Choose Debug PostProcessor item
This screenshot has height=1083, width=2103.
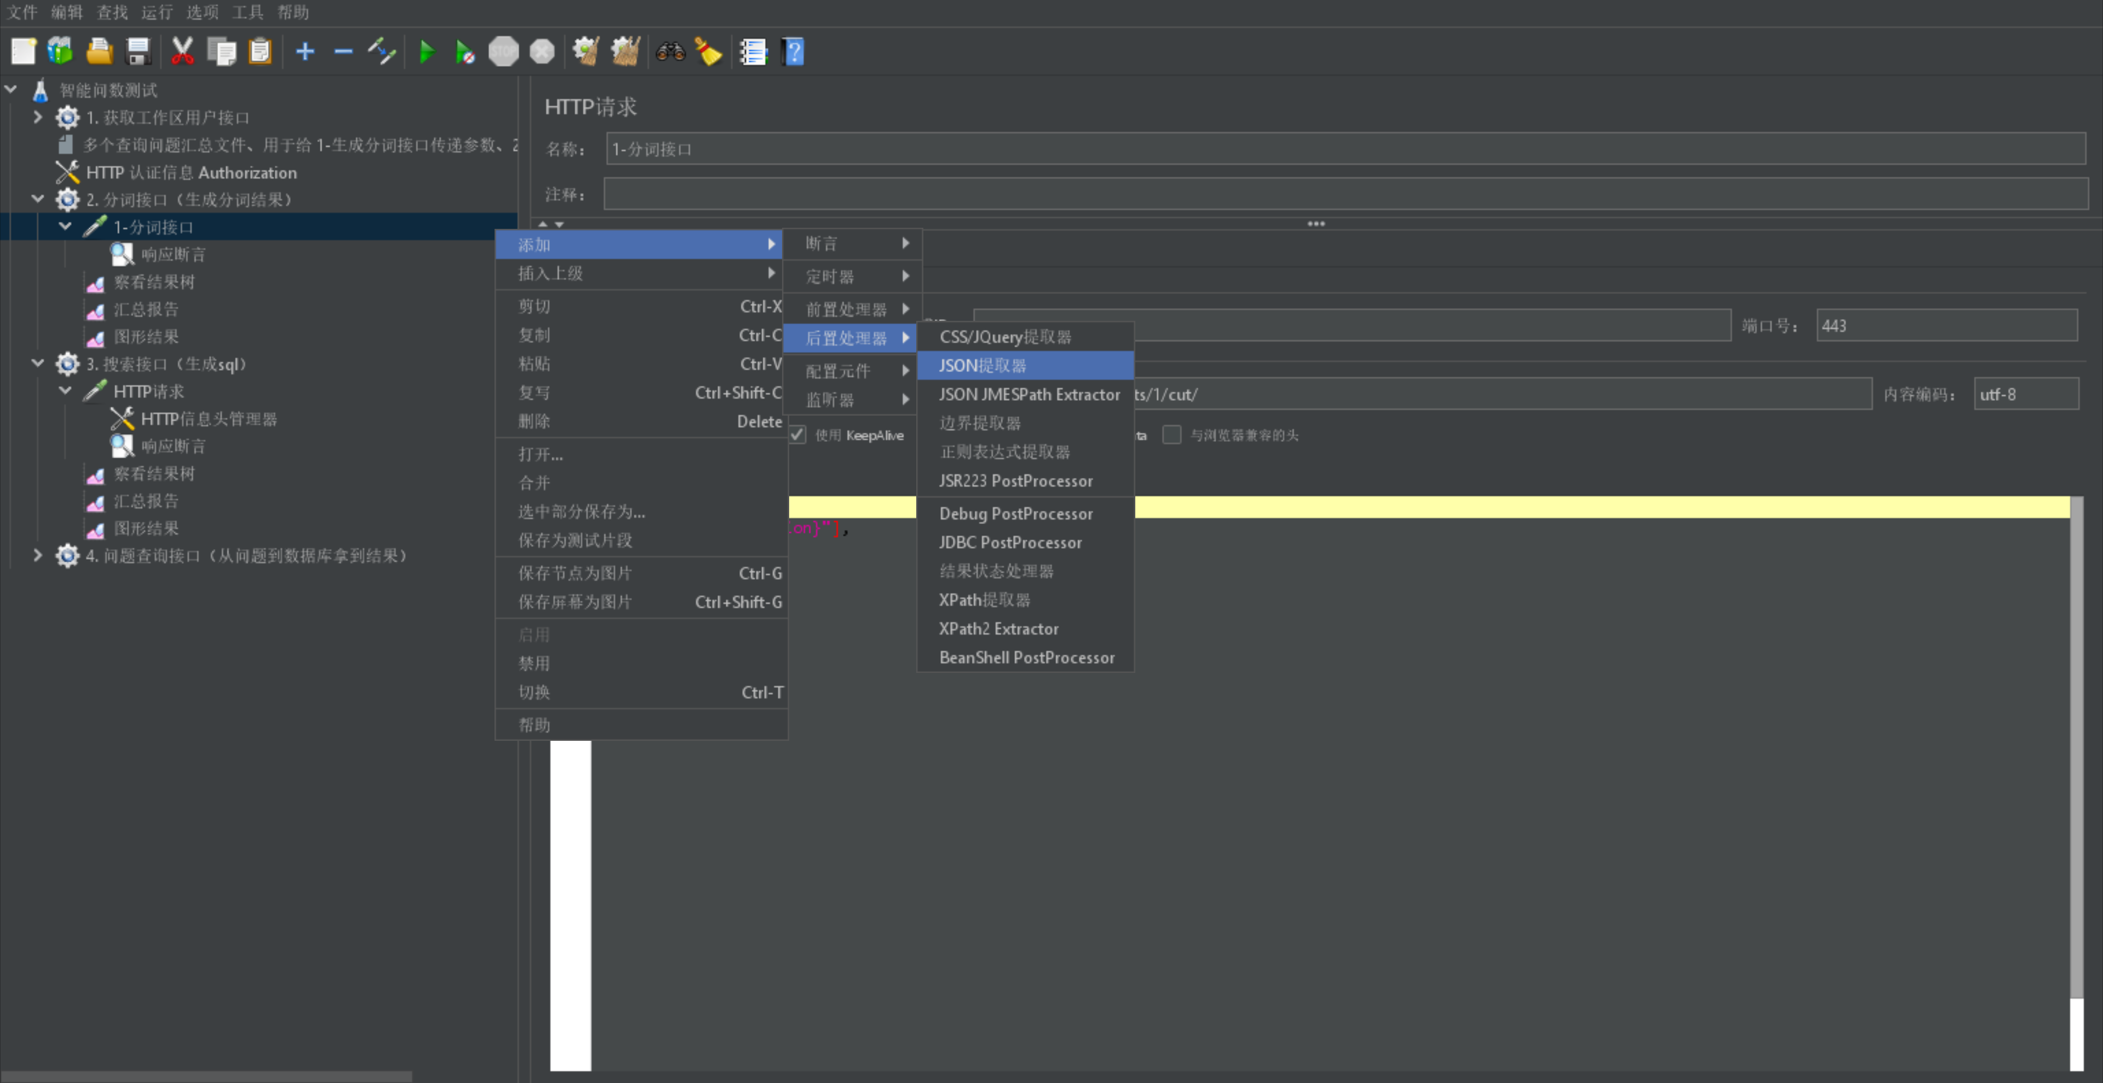tap(1025, 514)
